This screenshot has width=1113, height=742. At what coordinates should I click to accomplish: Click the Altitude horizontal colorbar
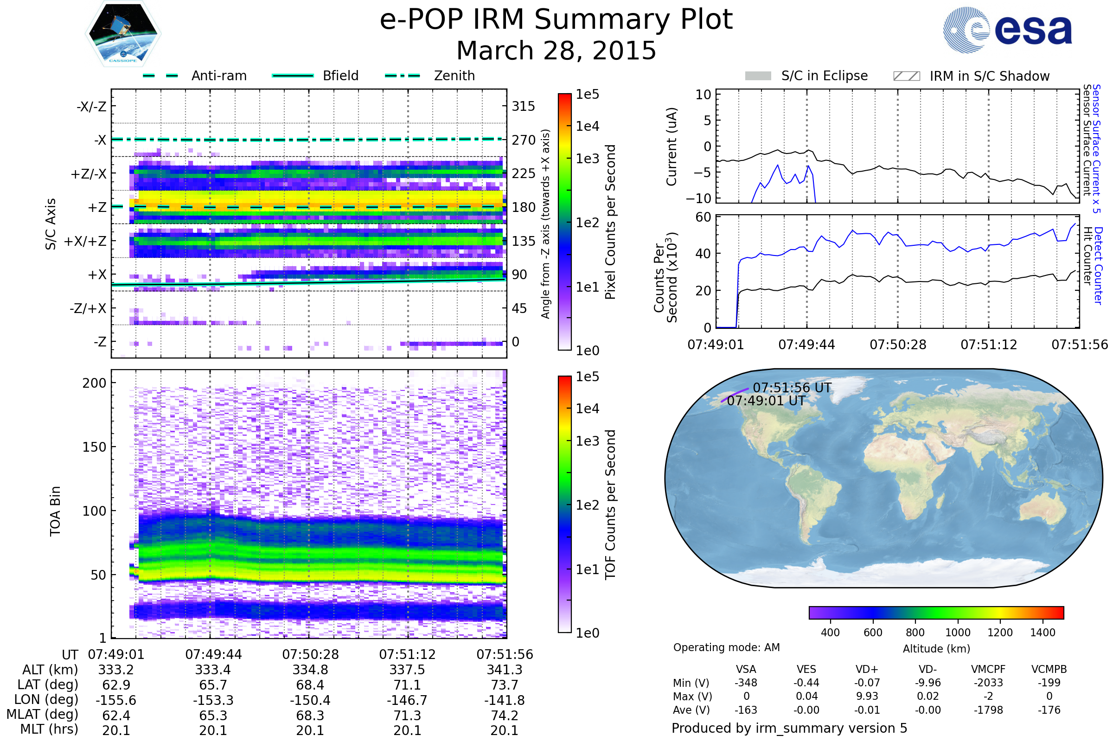click(936, 613)
